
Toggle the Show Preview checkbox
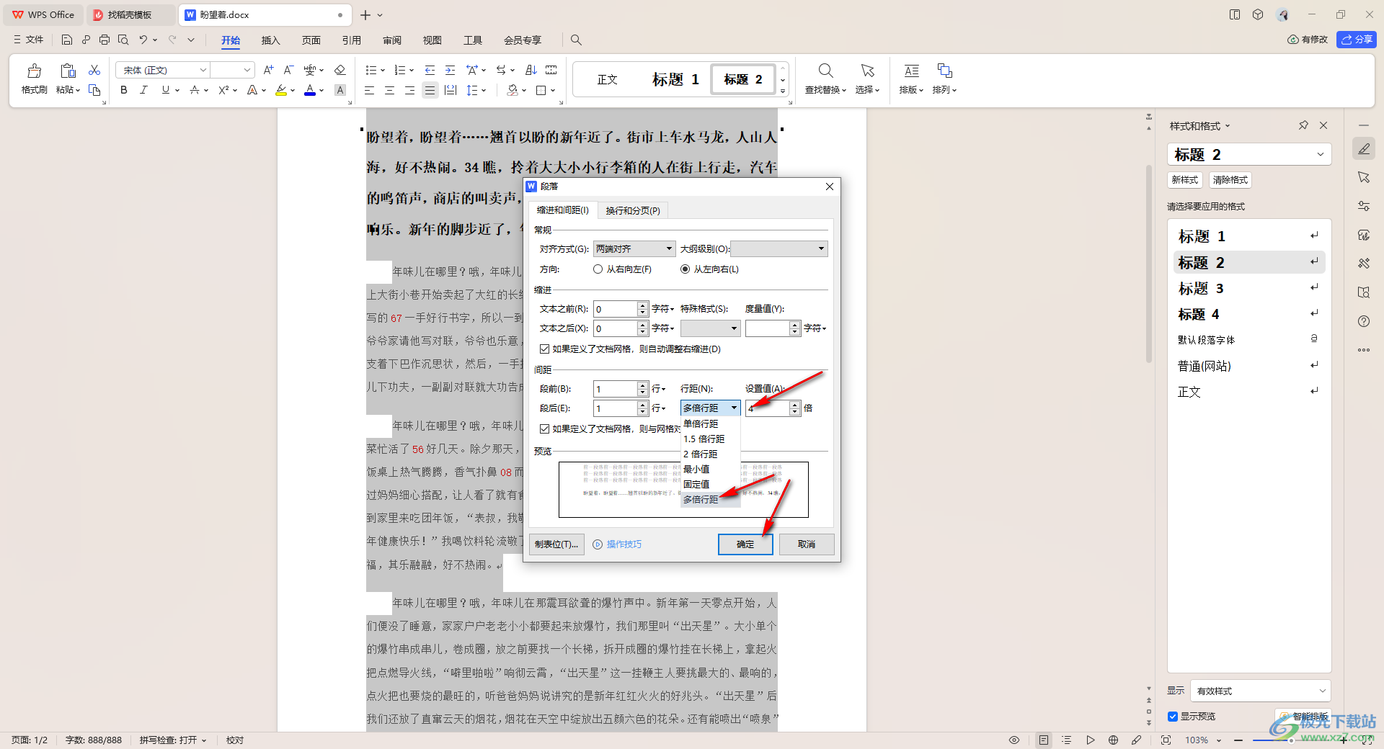pyautogui.click(x=1173, y=716)
